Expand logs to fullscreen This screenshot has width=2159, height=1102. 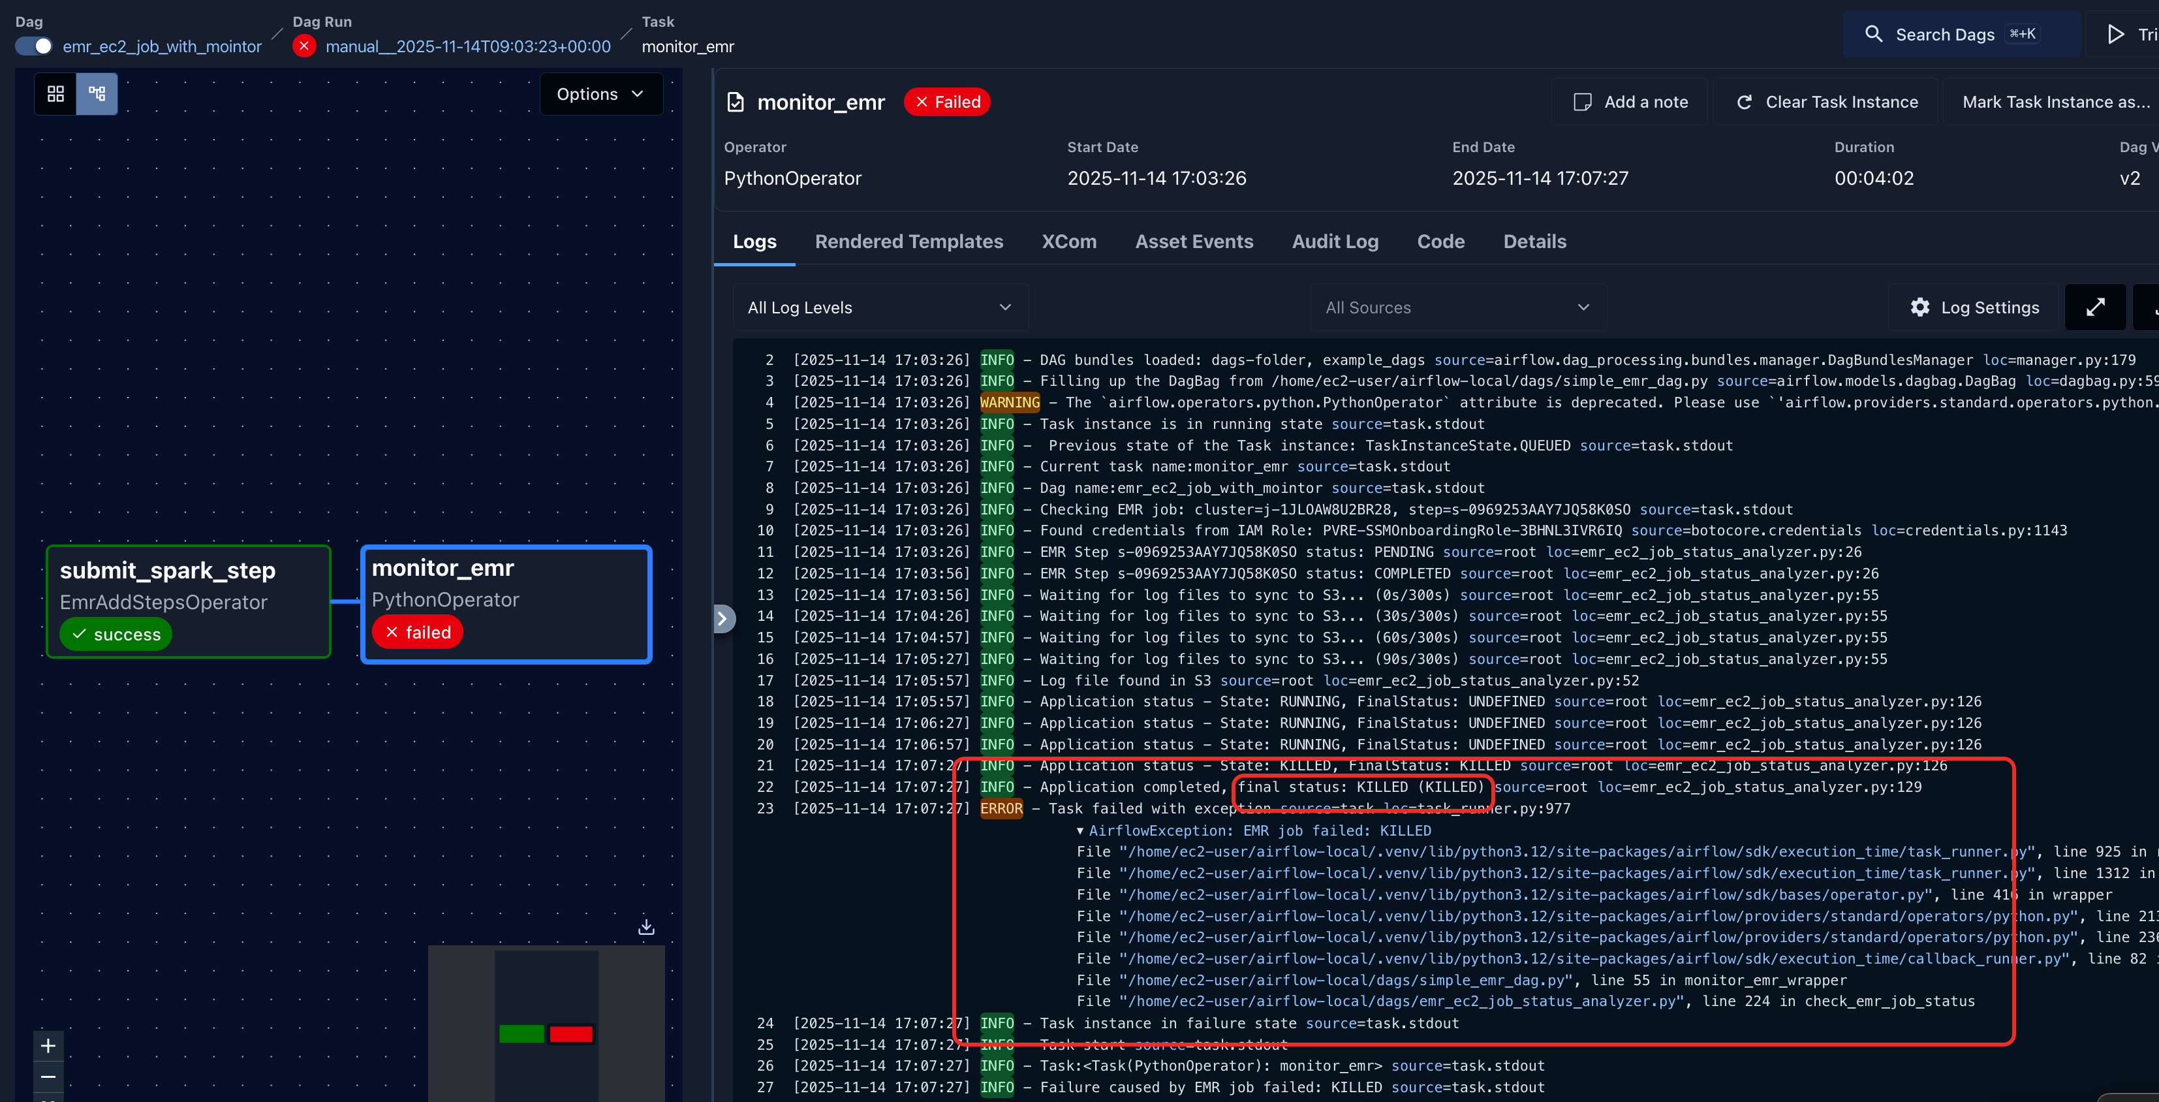pos(2094,307)
